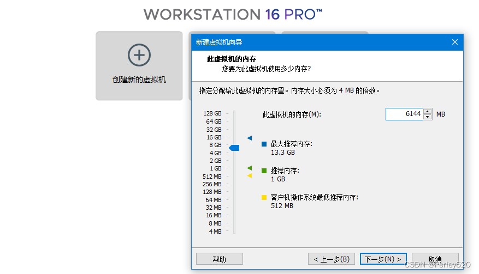
Task: Click the green recommended memory marker
Action: coord(250,168)
